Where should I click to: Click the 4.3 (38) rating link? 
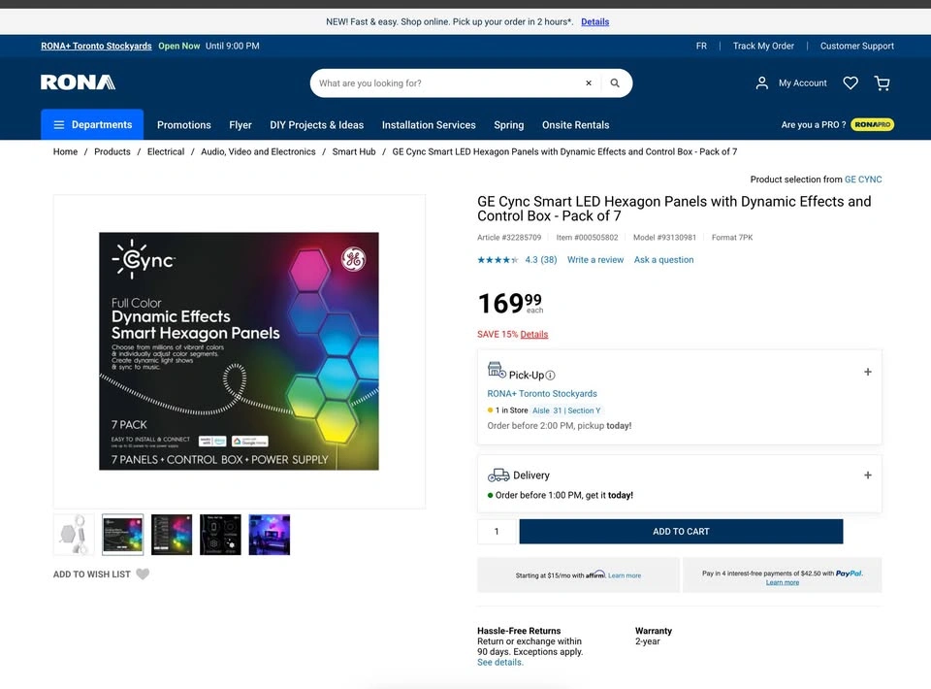tap(541, 260)
